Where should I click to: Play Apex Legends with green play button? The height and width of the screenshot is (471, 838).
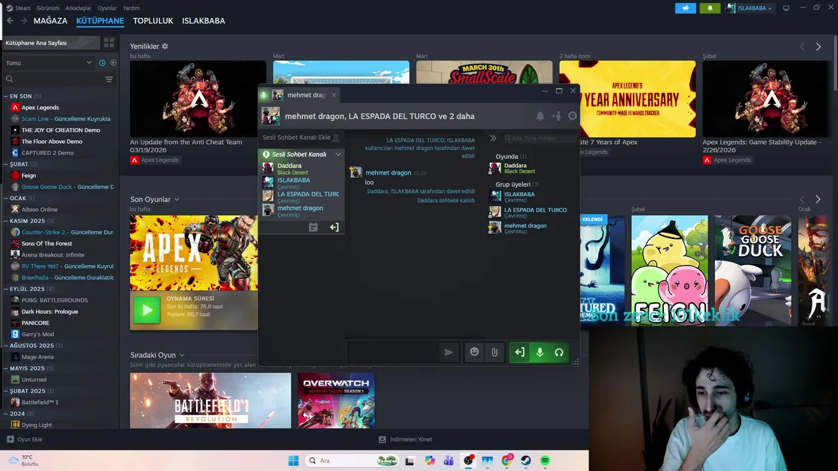(x=147, y=310)
